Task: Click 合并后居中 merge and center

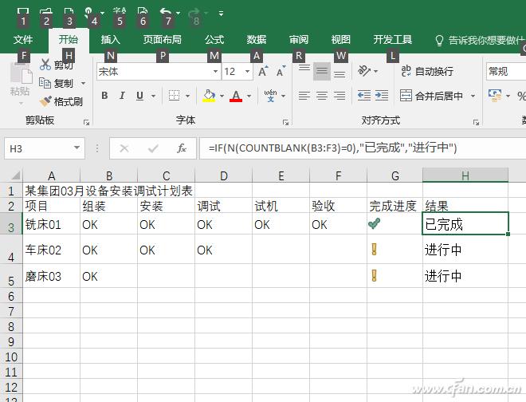Action: click(431, 96)
